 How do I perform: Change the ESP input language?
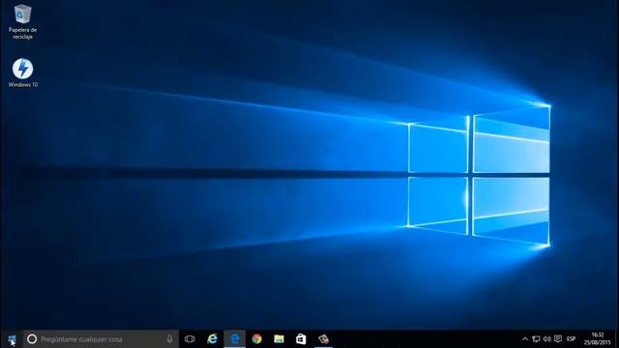click(x=571, y=339)
